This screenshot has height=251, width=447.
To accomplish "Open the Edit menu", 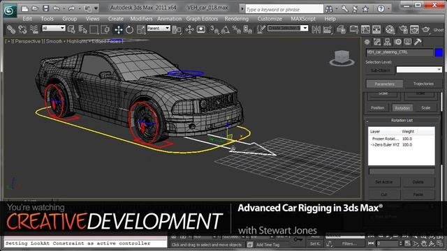I will (27, 19).
